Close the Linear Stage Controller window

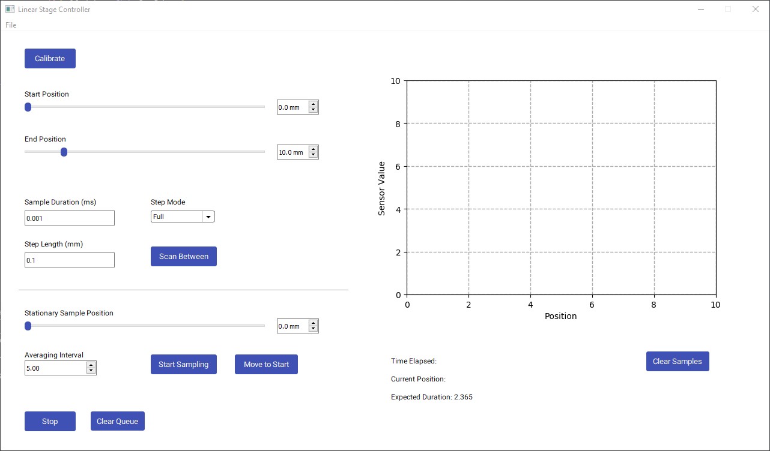[756, 9]
